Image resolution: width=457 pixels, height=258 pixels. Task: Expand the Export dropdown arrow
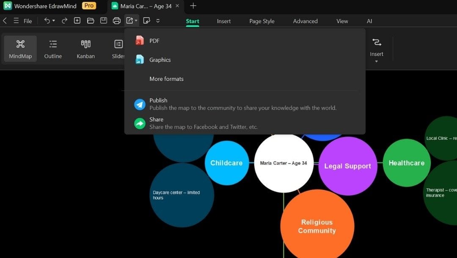pyautogui.click(x=136, y=21)
